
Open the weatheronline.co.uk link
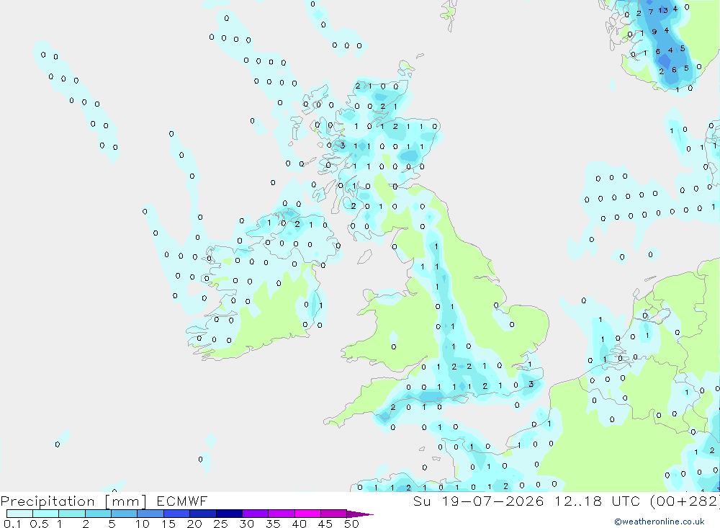pos(660,522)
